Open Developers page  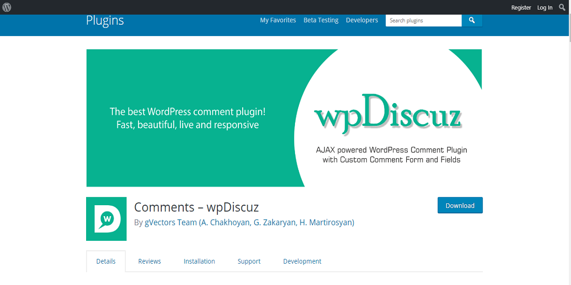(x=362, y=20)
